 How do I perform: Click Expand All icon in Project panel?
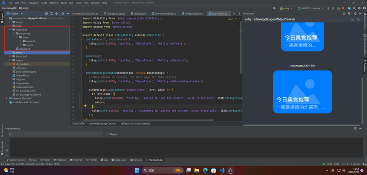point(52,13)
